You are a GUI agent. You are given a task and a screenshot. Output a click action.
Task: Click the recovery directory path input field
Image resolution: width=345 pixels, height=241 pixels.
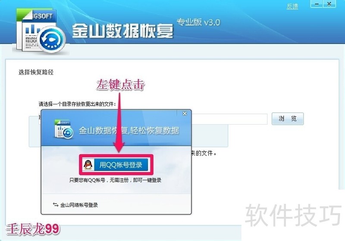point(229,119)
